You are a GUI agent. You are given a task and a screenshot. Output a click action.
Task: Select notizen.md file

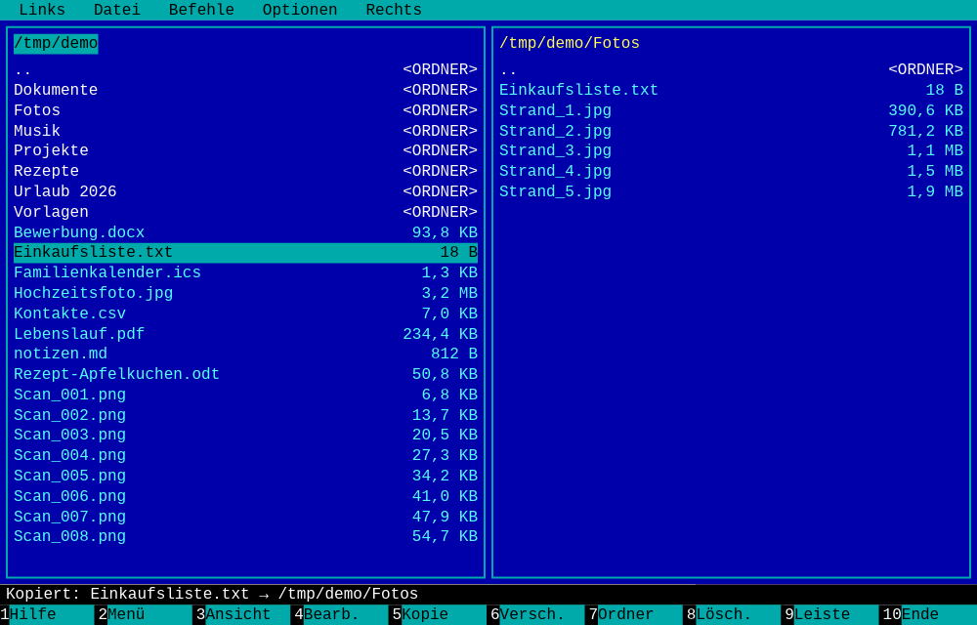coord(245,354)
